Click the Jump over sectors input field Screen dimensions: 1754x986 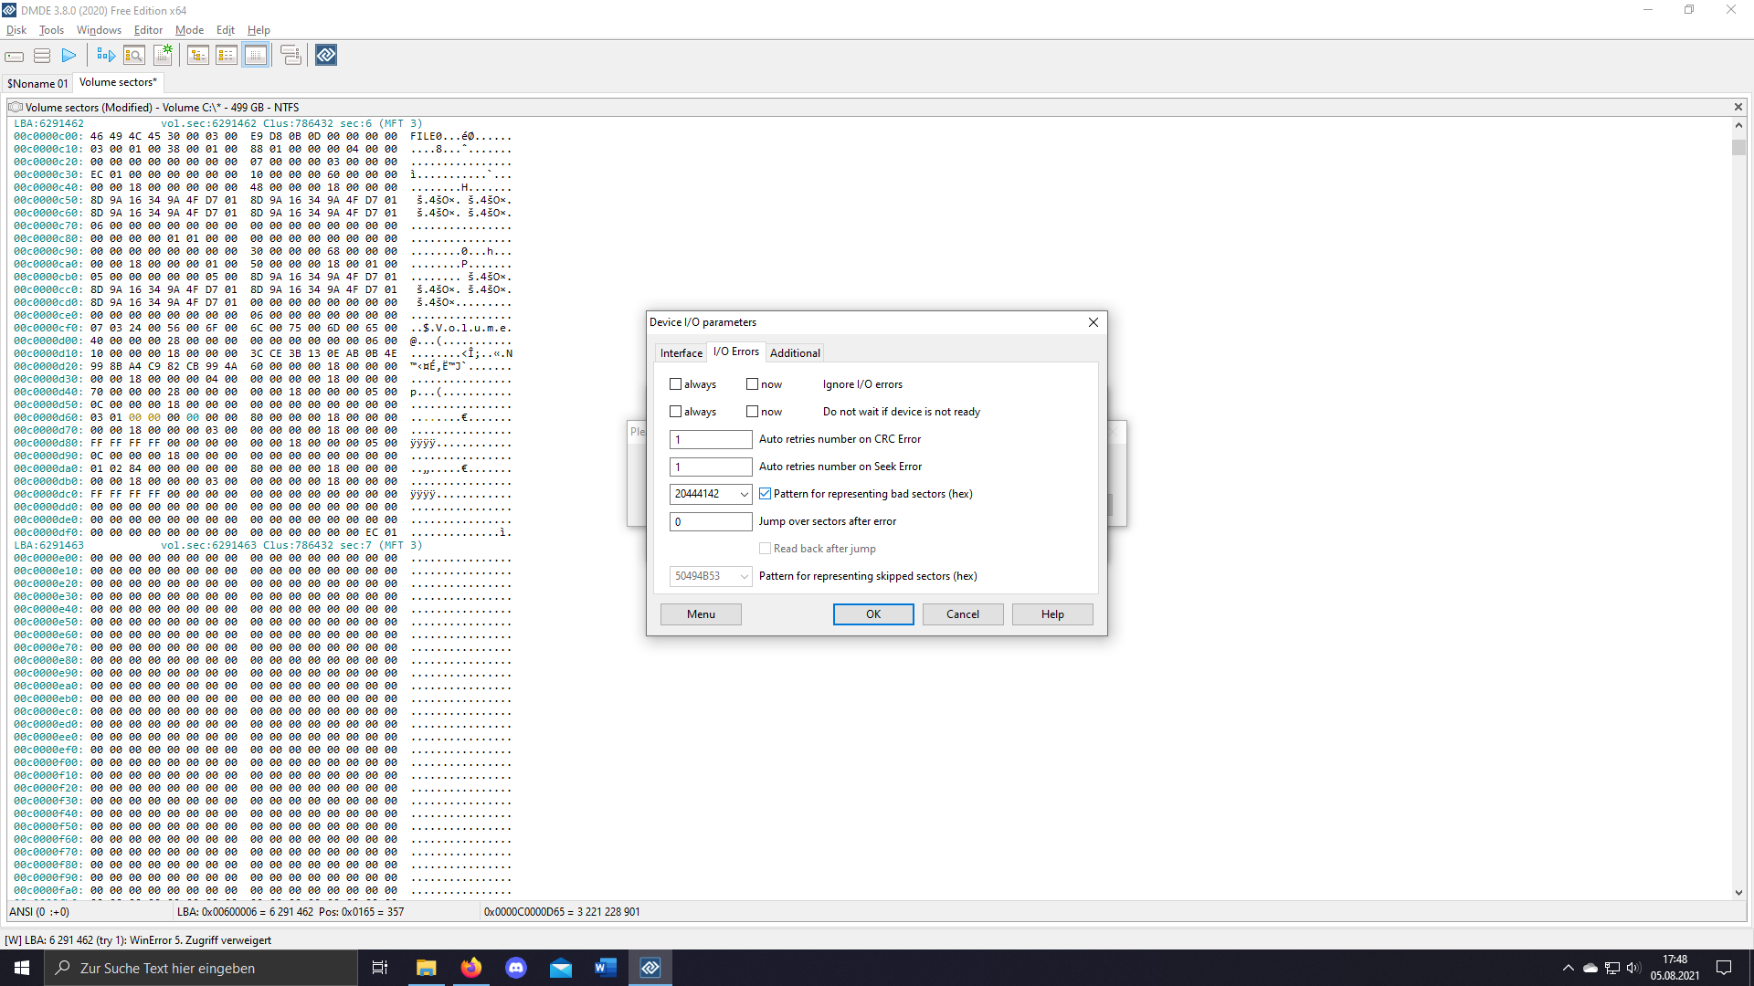coord(711,521)
